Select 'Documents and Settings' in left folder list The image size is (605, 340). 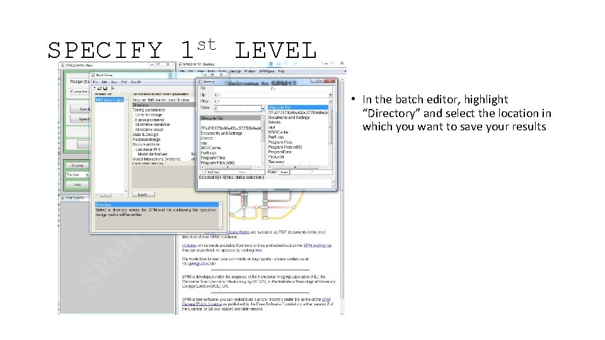221,133
